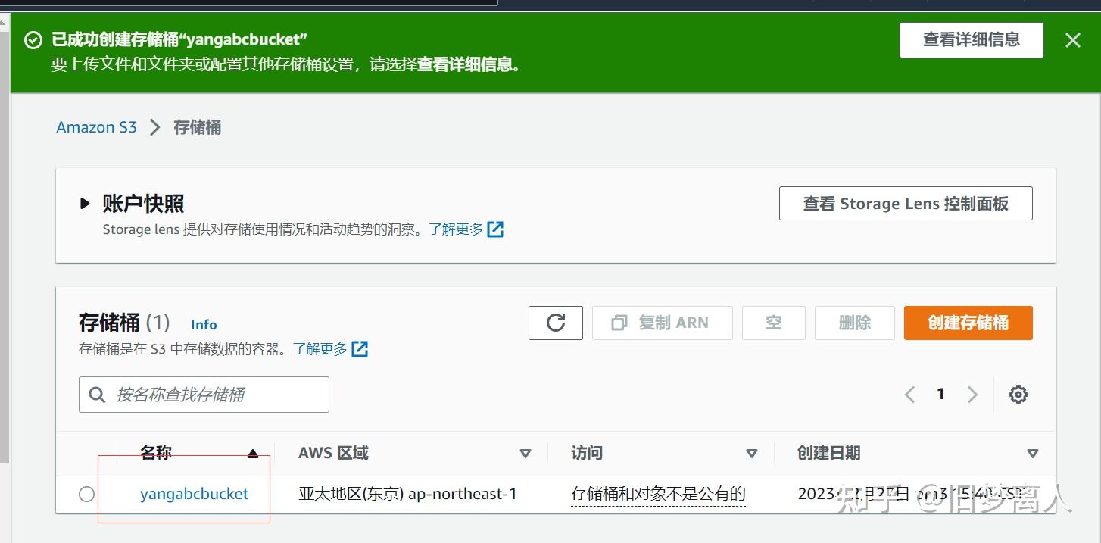Viewport: 1101px width, 543px height.
Task: Open 了解更多 link under 存储桶 description
Action: pos(320,349)
